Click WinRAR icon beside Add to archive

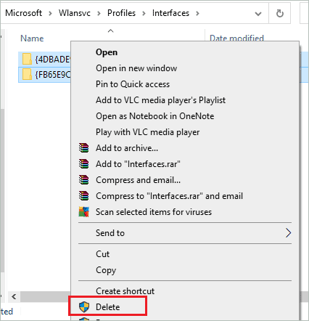tap(83, 147)
